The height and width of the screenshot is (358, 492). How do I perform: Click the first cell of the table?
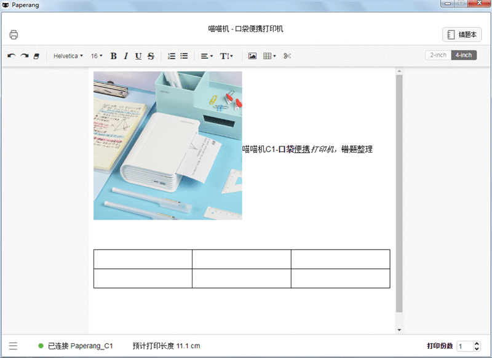143,259
